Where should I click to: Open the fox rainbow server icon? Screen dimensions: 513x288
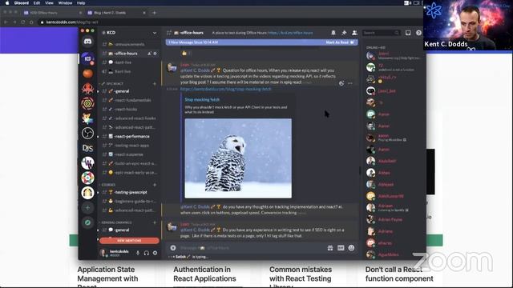tap(87, 118)
